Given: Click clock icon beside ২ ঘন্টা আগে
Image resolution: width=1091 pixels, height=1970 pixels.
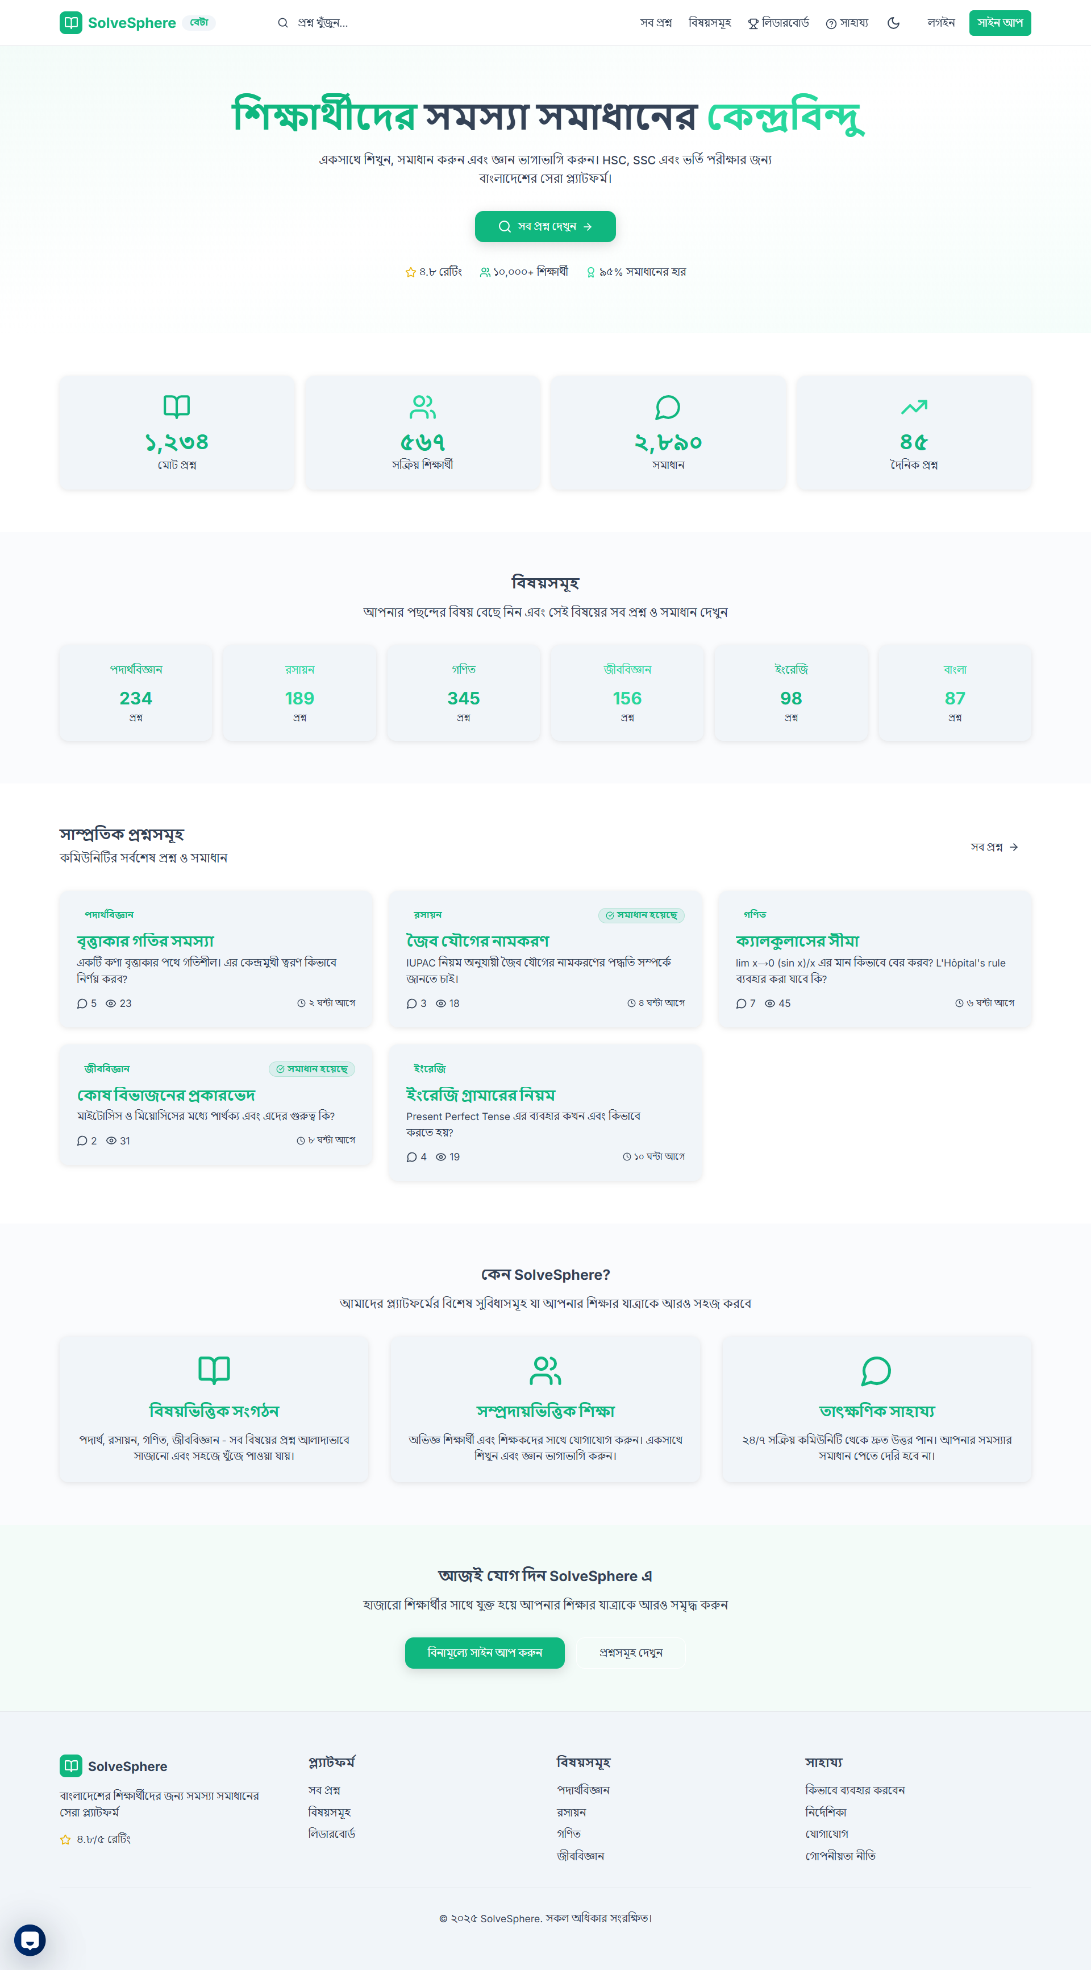Looking at the screenshot, I should click(x=301, y=1003).
